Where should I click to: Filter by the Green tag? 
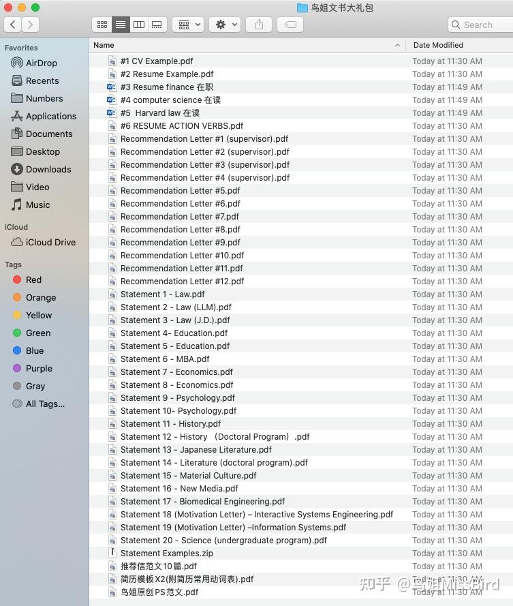pos(31,333)
